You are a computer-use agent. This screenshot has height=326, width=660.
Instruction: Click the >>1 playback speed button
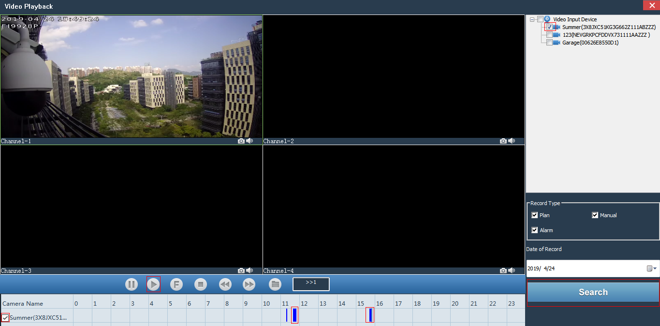click(311, 284)
